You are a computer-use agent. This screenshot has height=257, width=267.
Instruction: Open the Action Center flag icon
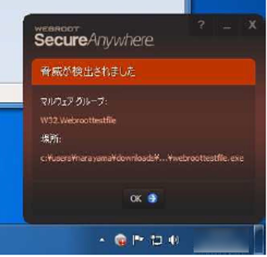coord(138,240)
